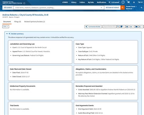
Task: Expand the download options arrow
Action: pos(142,26)
